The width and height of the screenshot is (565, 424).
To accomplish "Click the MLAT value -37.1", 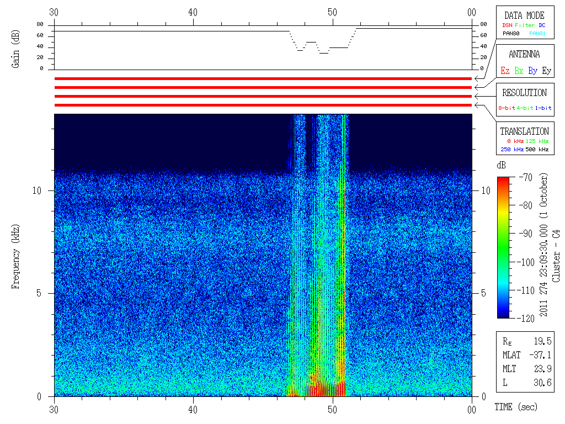I will pyautogui.click(x=540, y=355).
